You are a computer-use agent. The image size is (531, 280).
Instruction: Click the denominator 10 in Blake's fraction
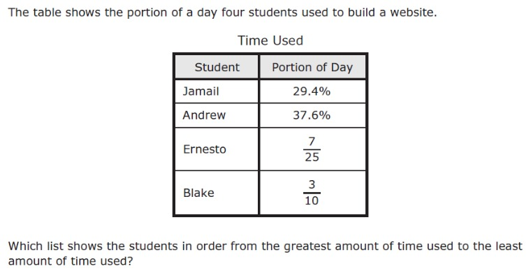tap(312, 201)
